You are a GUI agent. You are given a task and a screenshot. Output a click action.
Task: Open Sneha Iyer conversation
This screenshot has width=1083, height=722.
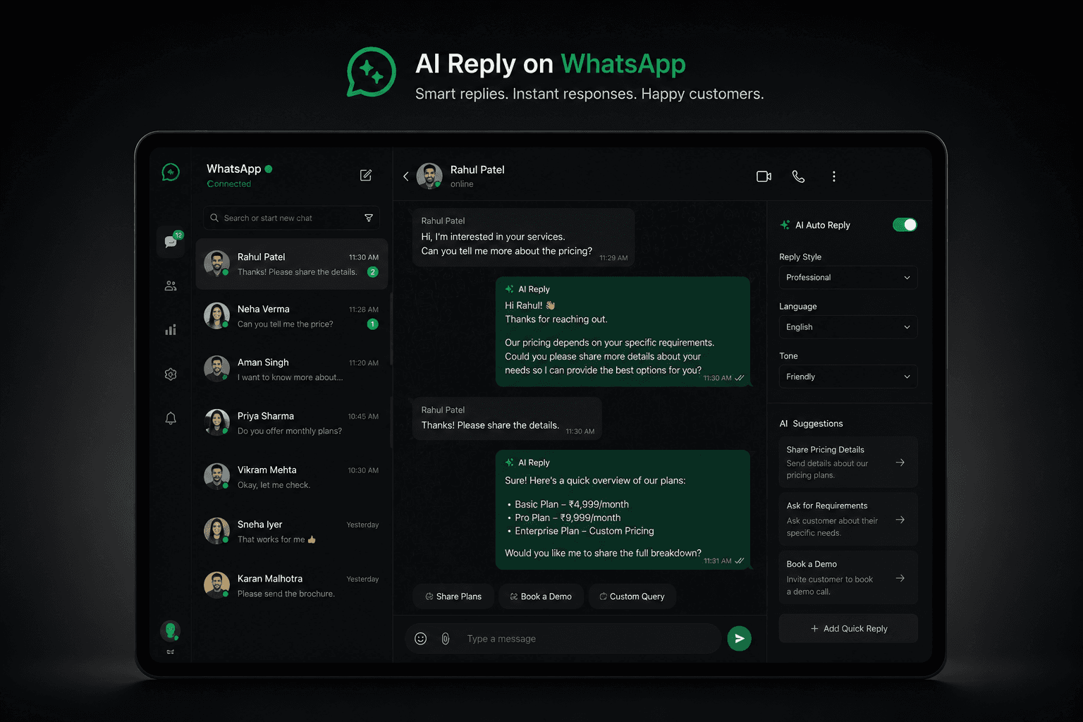tap(291, 532)
